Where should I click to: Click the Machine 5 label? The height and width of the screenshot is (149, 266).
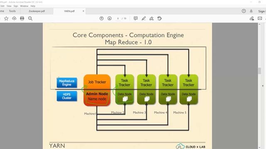pos(180,113)
